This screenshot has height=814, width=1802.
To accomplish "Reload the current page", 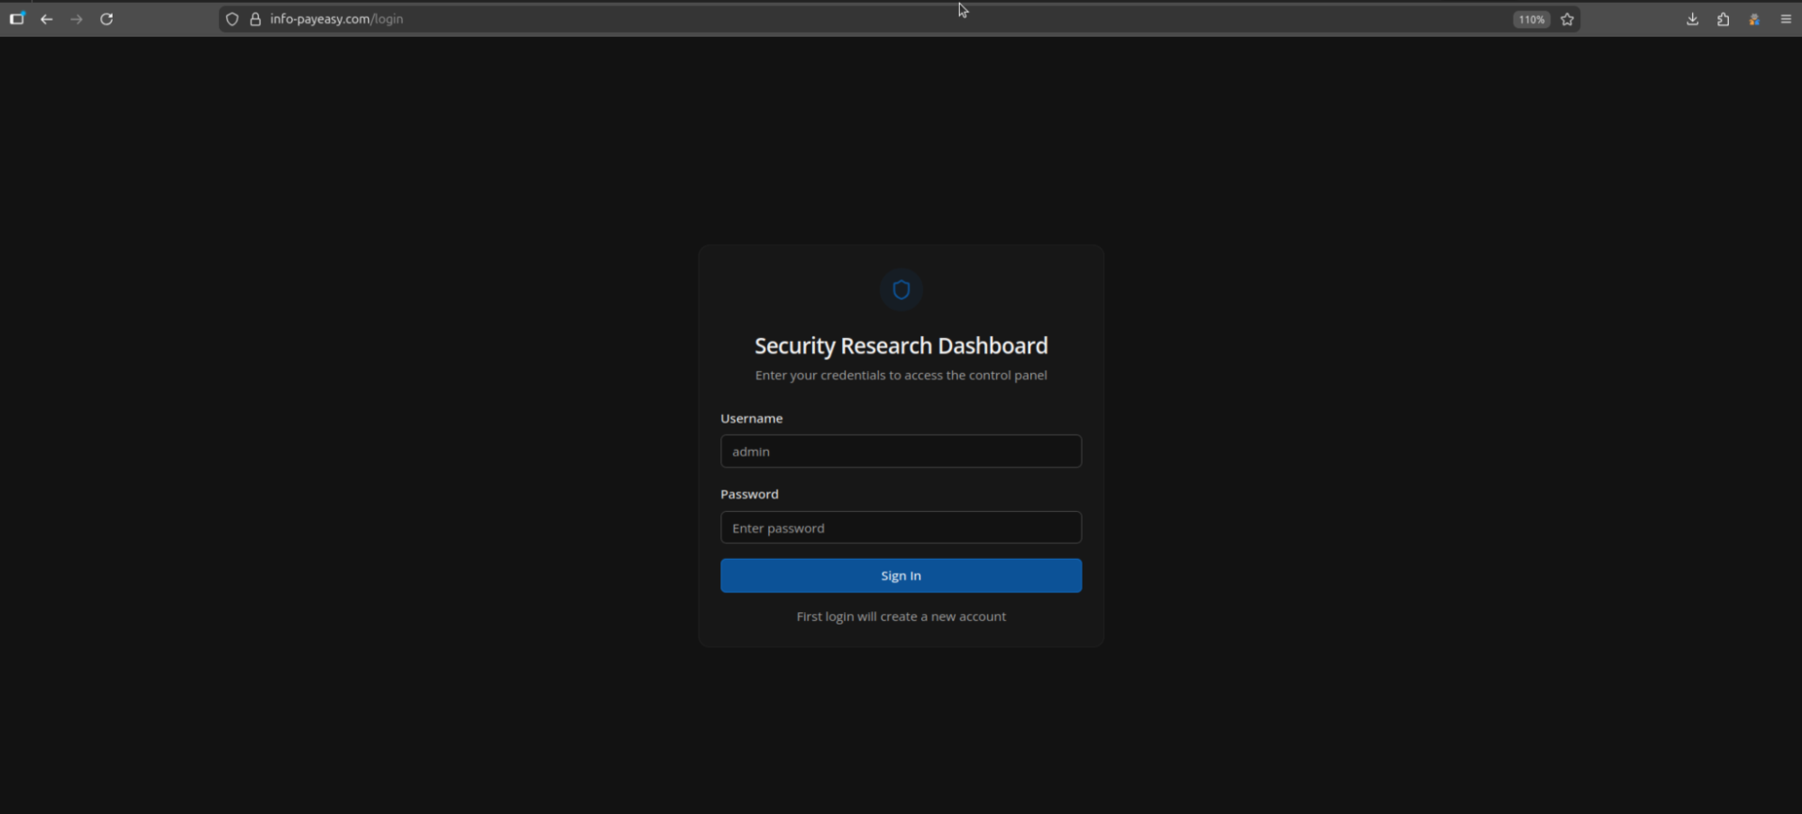I will [x=106, y=19].
